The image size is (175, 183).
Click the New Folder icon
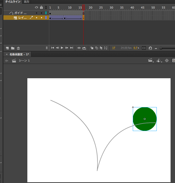13,48
